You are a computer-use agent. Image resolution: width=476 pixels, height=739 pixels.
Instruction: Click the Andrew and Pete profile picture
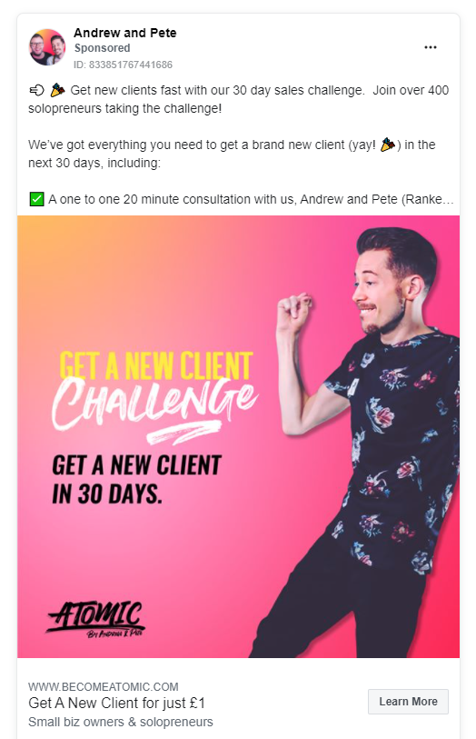(47, 47)
